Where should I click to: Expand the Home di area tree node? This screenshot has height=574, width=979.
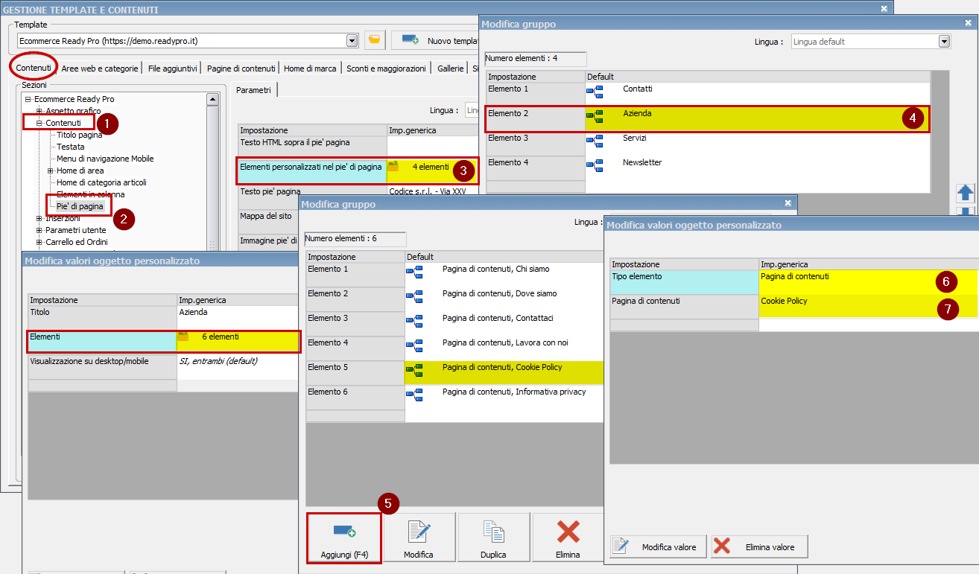[x=51, y=170]
